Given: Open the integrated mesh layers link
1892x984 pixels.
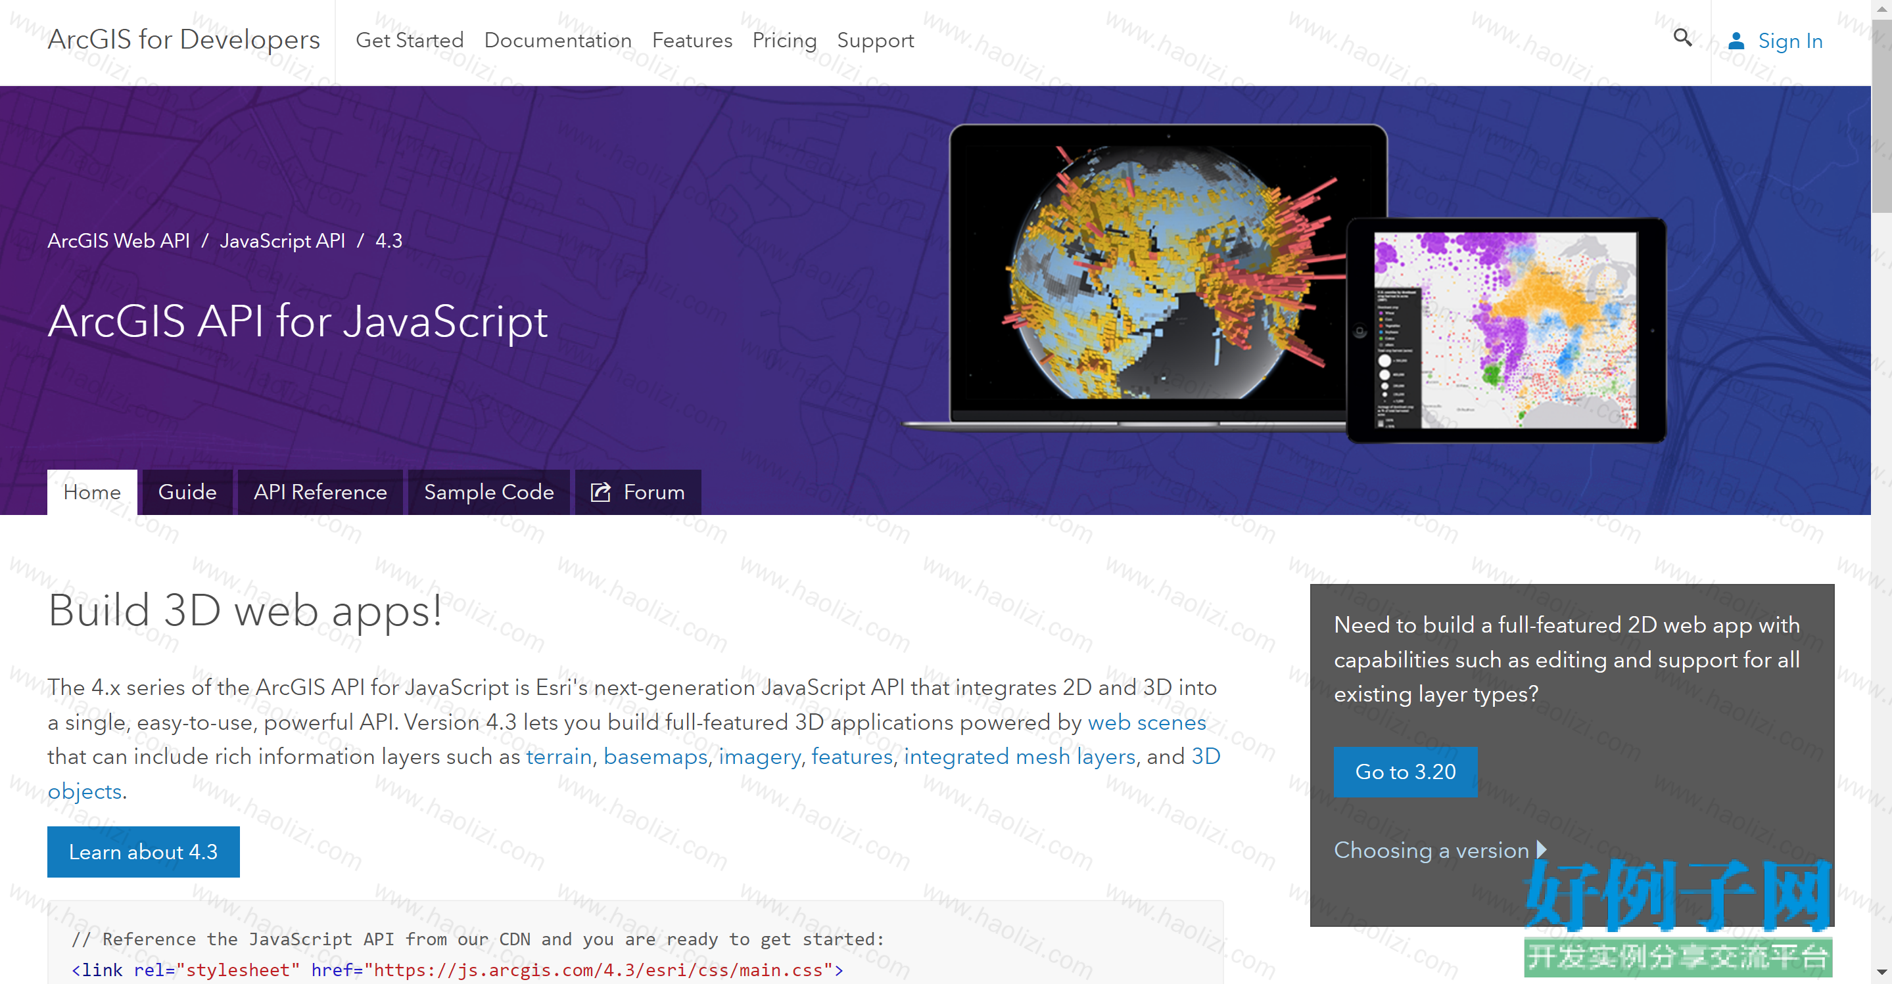Looking at the screenshot, I should pyautogui.click(x=1020, y=757).
